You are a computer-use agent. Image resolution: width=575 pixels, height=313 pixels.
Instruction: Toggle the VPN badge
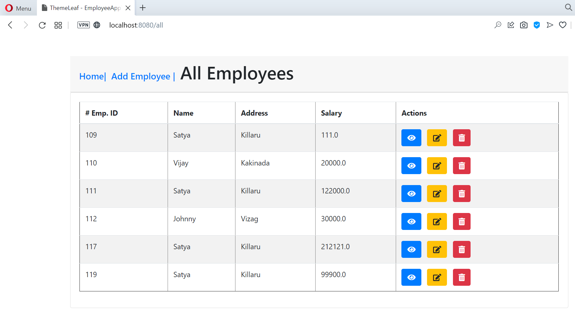click(83, 25)
